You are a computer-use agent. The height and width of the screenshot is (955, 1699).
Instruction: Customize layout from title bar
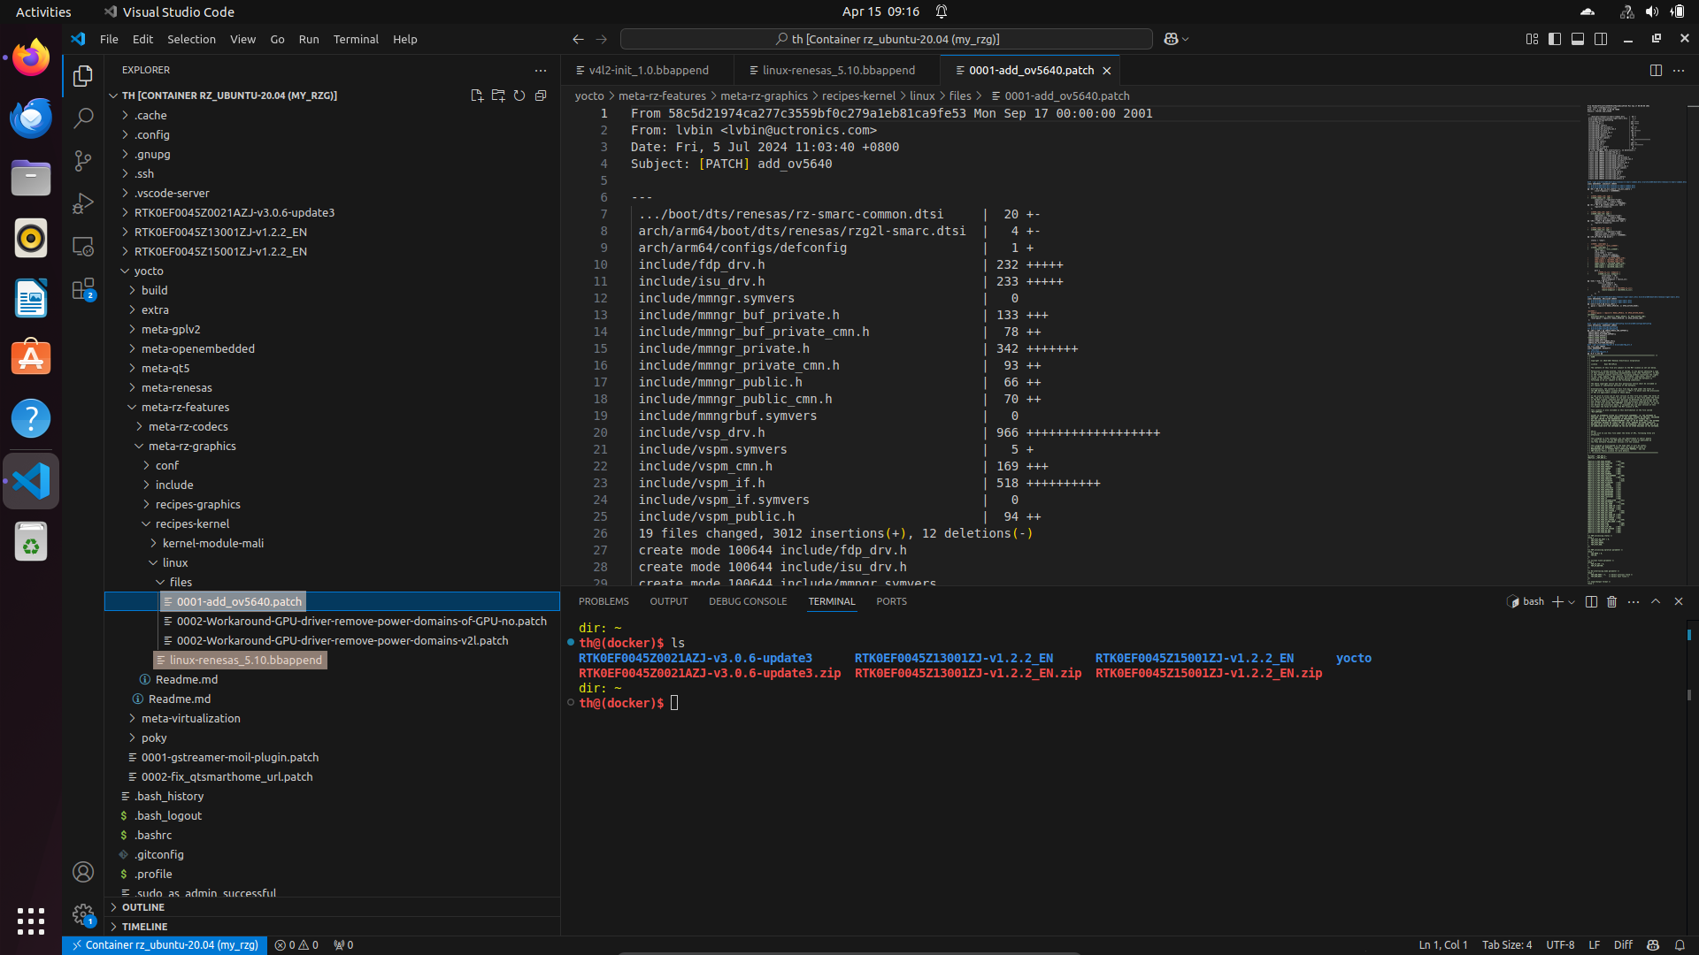1532,39
